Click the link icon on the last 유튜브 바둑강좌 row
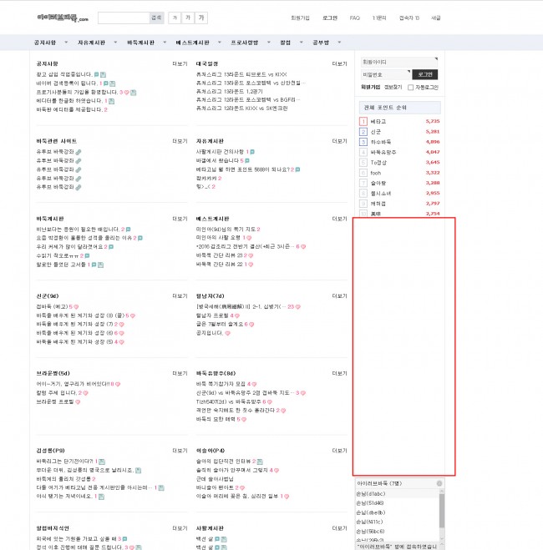 pos(79,187)
